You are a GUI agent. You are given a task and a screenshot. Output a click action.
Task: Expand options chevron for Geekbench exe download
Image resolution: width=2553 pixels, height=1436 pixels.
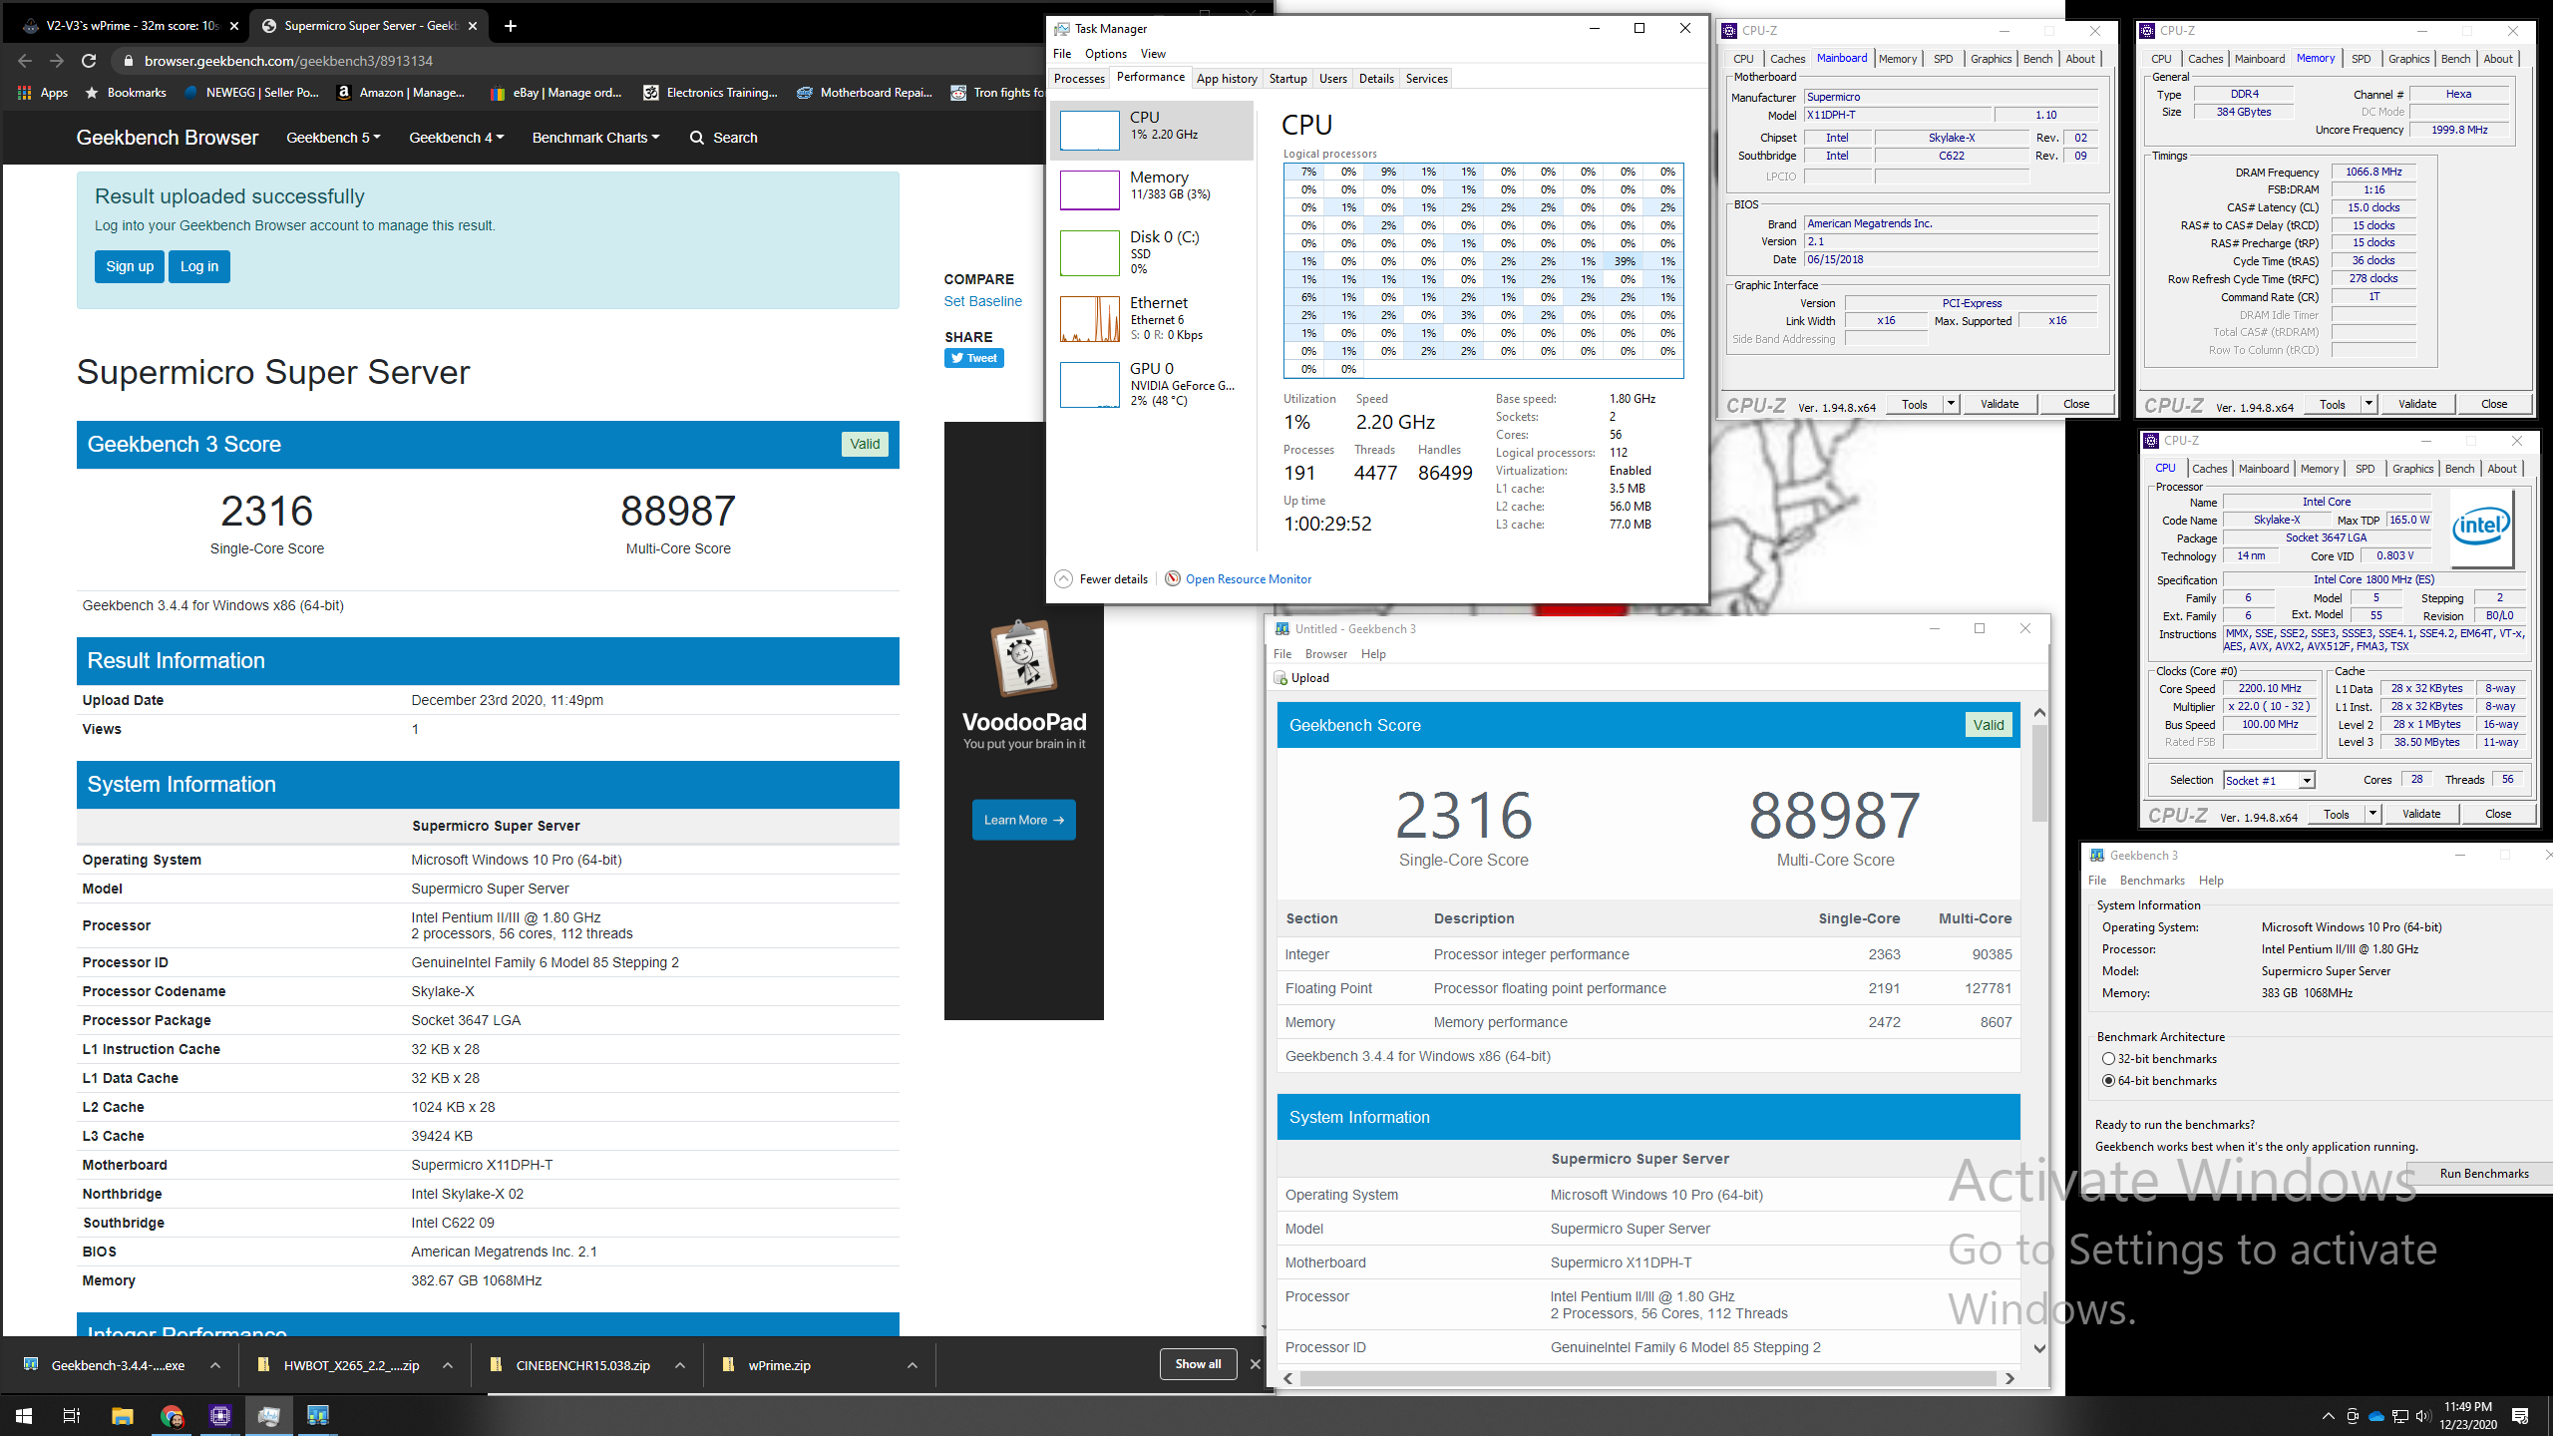[215, 1365]
